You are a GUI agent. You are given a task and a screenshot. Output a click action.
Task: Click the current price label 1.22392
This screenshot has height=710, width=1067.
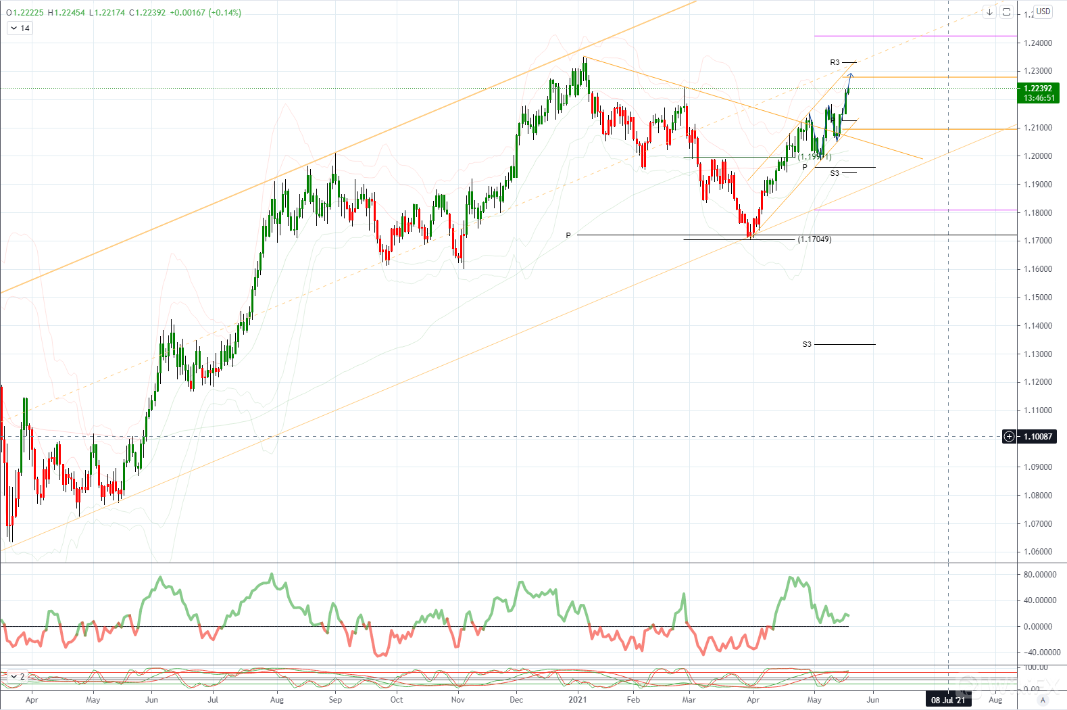pos(1038,89)
